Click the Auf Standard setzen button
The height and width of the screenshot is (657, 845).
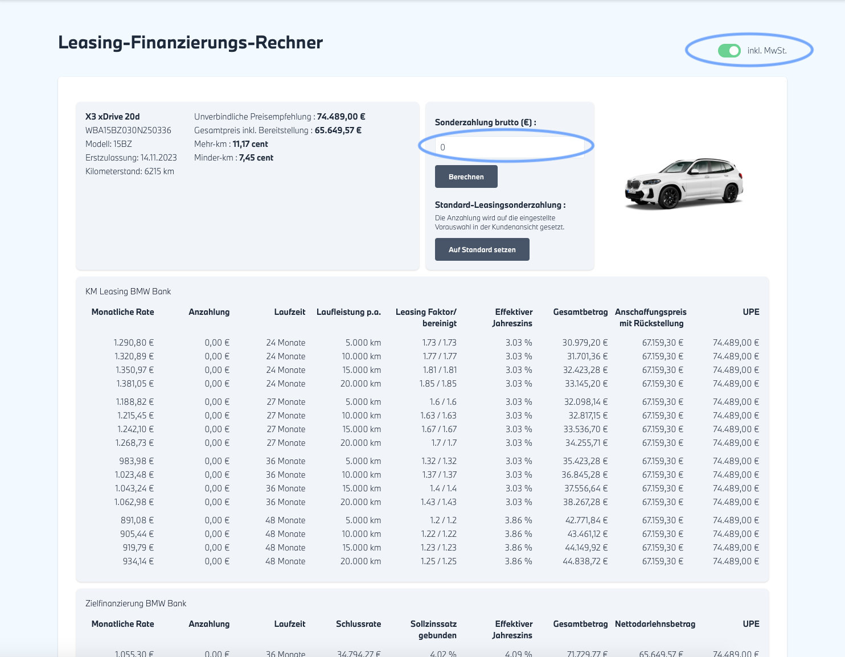click(482, 249)
